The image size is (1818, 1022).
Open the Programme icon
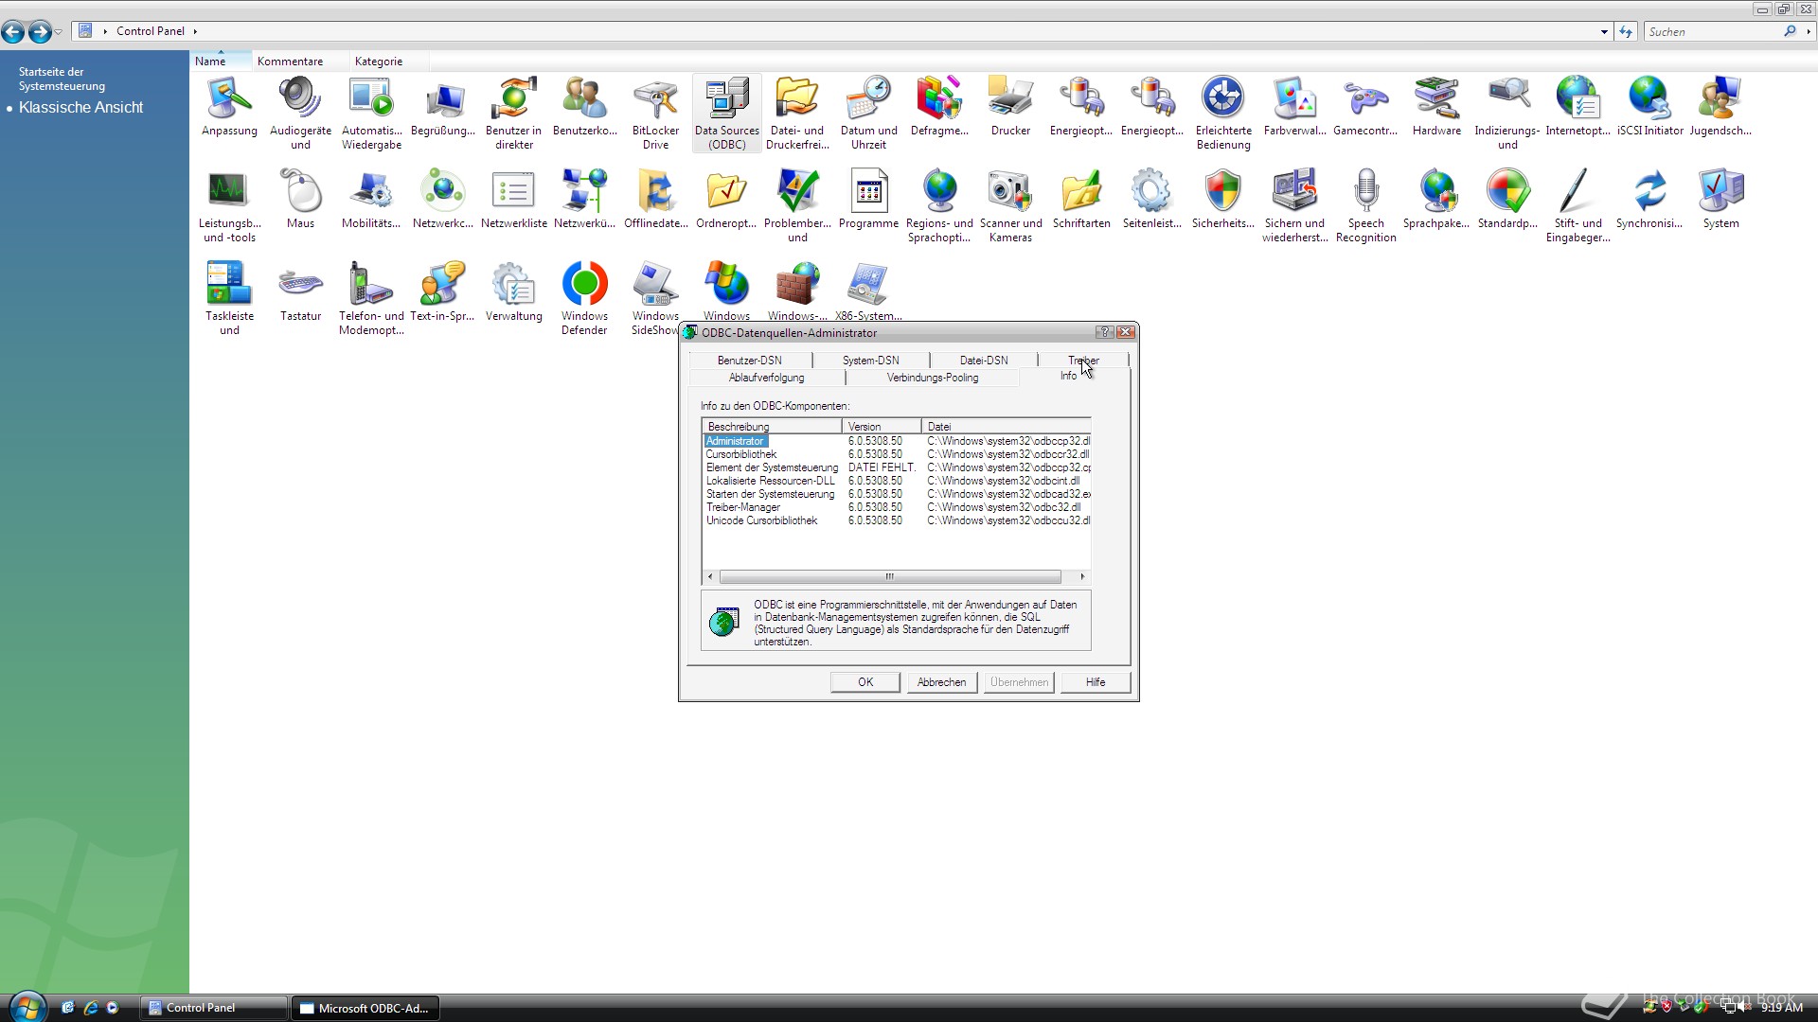[868, 192]
